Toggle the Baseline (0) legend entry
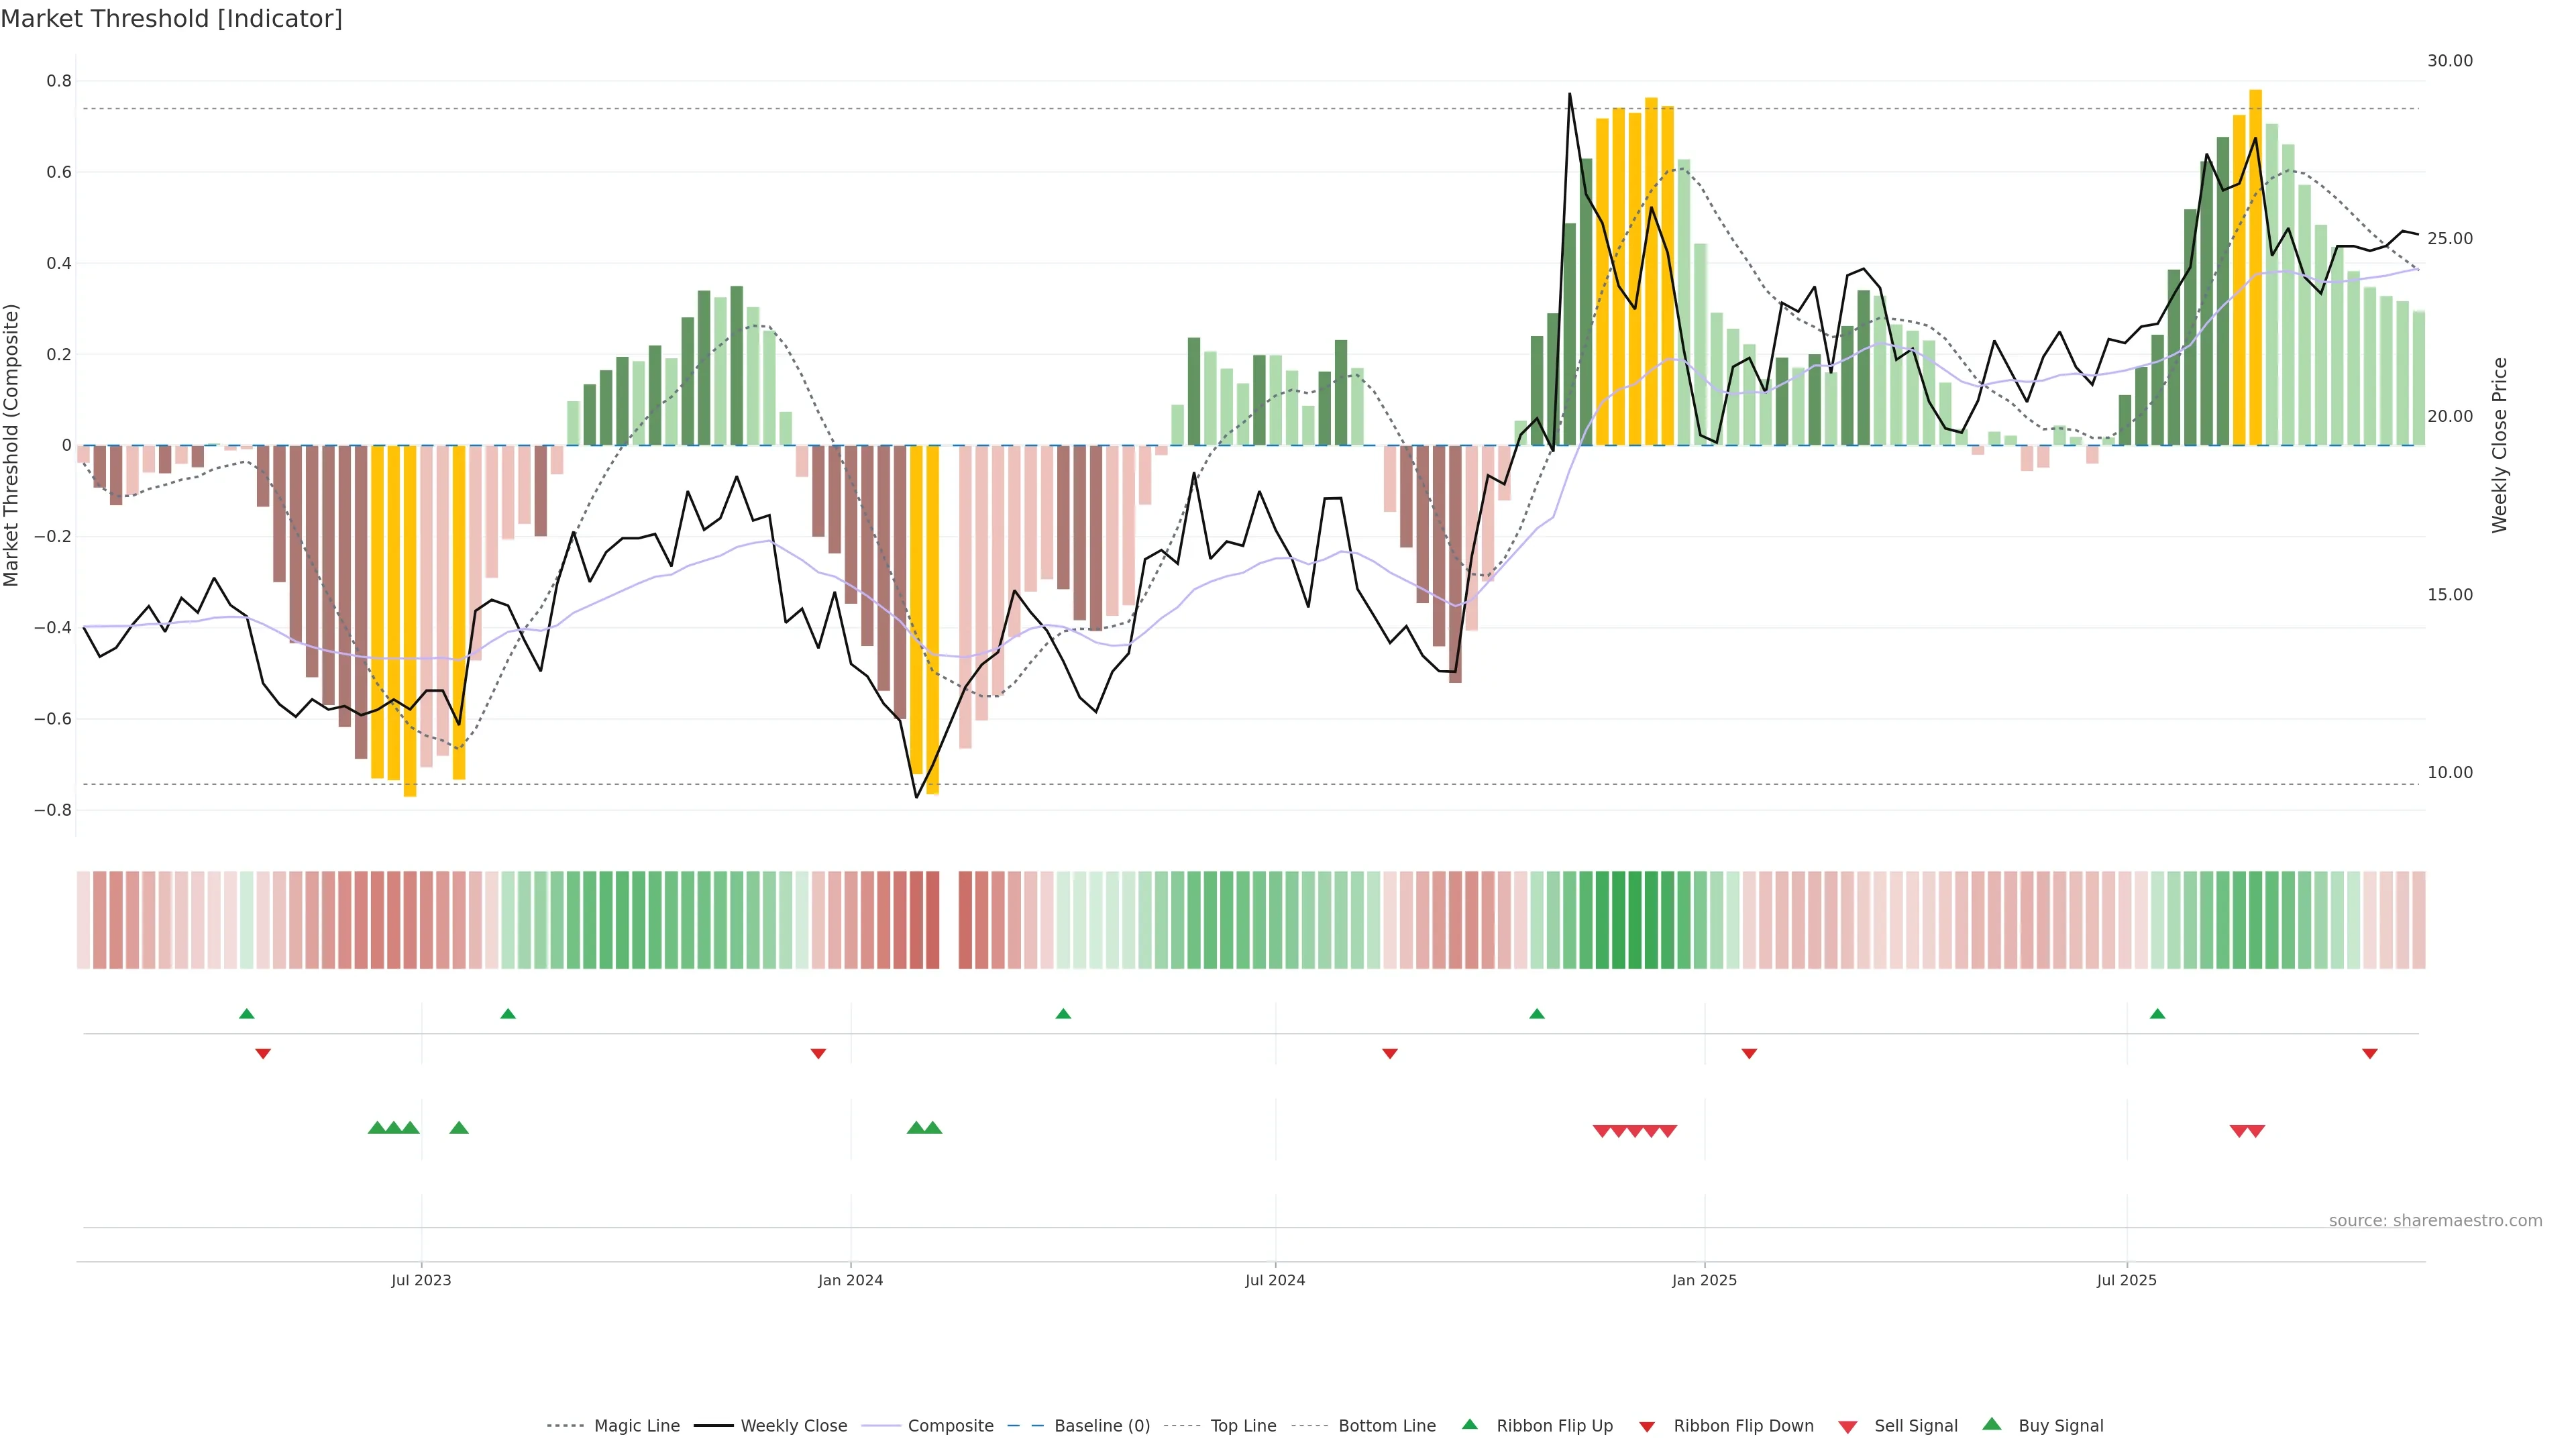Screen dimensions: 2576x1449 pyautogui.click(x=1101, y=1426)
